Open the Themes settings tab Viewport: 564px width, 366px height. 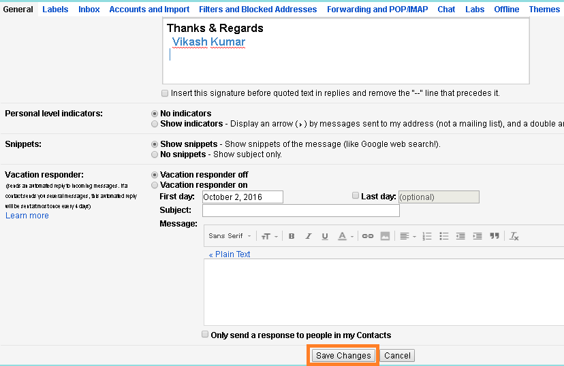click(x=544, y=10)
